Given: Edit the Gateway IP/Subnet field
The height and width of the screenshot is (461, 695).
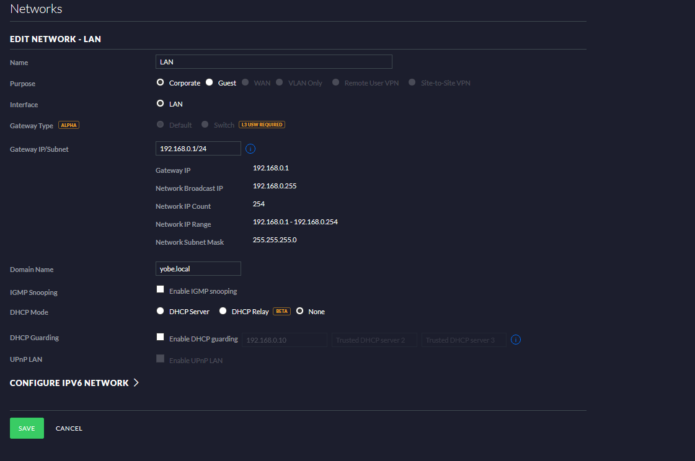Looking at the screenshot, I should 198,149.
